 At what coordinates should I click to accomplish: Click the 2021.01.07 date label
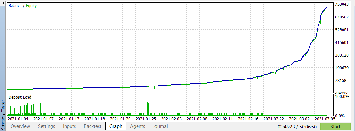pyautogui.click(x=43, y=119)
